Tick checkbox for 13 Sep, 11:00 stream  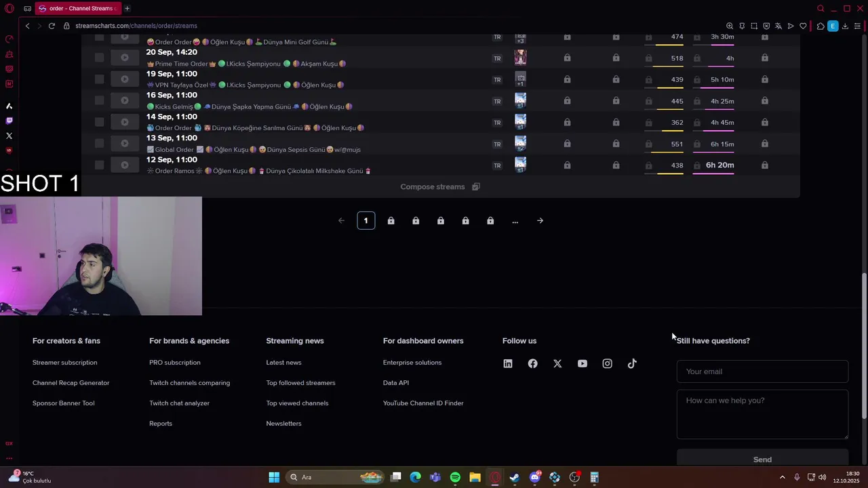click(x=99, y=143)
